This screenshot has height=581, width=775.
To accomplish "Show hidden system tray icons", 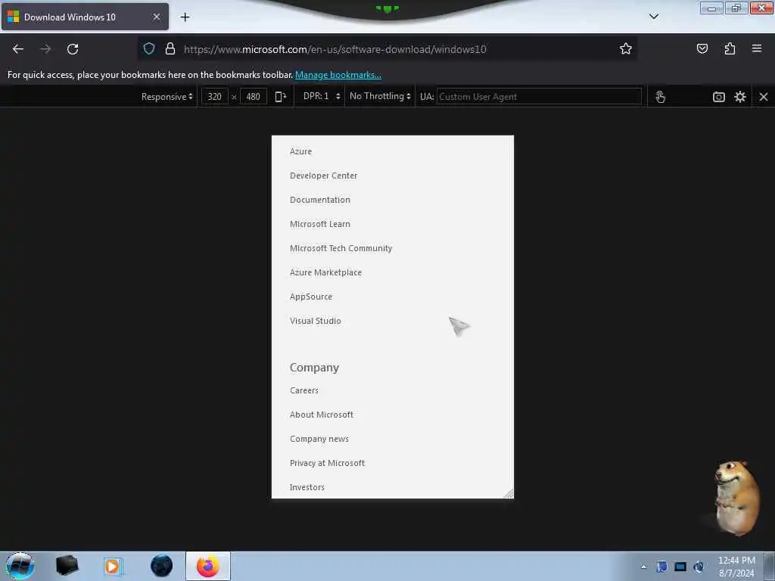I will click(643, 567).
